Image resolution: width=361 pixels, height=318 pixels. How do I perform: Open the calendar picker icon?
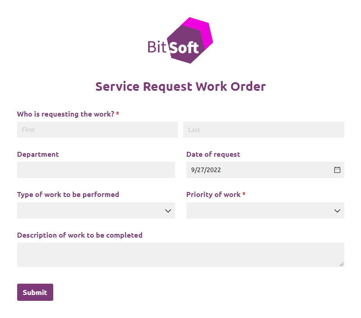coord(337,170)
